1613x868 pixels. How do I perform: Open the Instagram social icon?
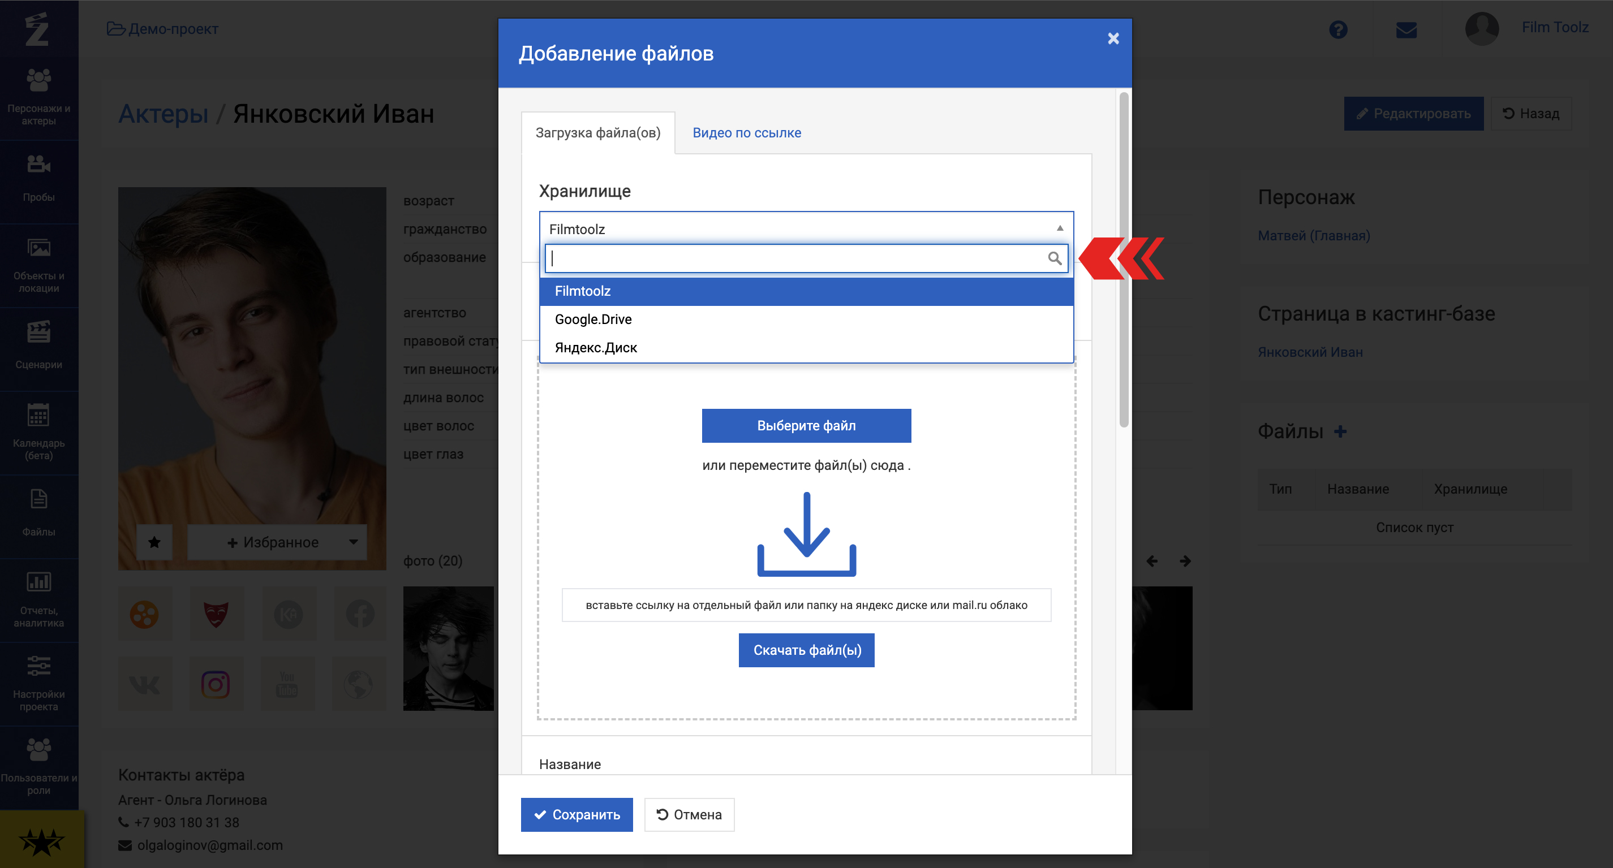(x=216, y=684)
